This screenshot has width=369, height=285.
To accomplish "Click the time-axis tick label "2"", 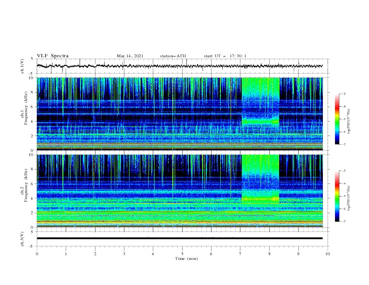I will 95,254.
